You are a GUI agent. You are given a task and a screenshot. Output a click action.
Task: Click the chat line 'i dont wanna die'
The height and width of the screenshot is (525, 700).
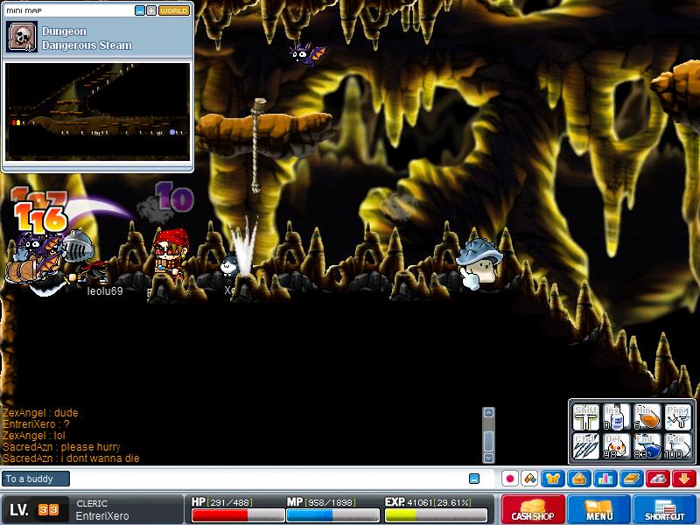point(100,458)
